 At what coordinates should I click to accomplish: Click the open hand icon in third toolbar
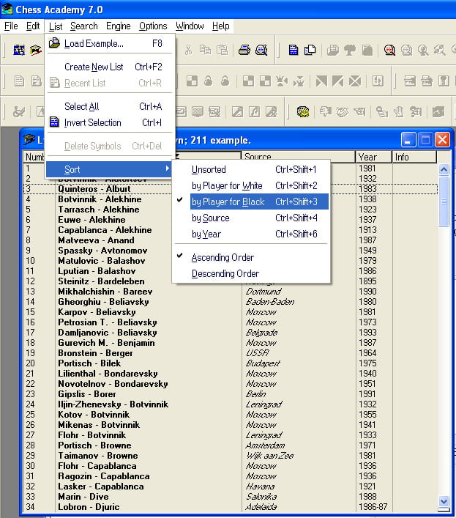pos(399,112)
